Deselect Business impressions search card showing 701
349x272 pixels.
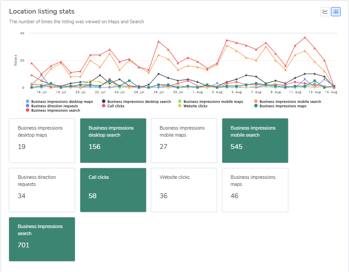pyautogui.click(x=42, y=239)
